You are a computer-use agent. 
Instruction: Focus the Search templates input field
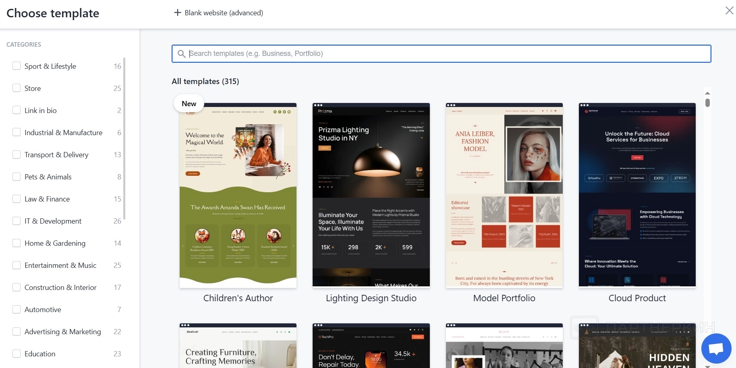[x=441, y=53]
